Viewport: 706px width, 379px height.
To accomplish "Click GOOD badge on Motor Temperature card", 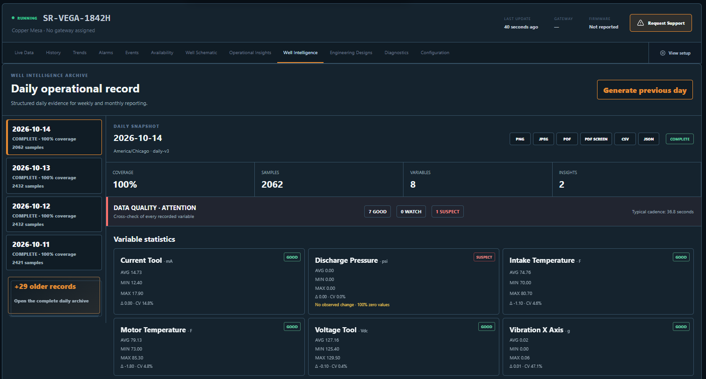I will coord(292,327).
